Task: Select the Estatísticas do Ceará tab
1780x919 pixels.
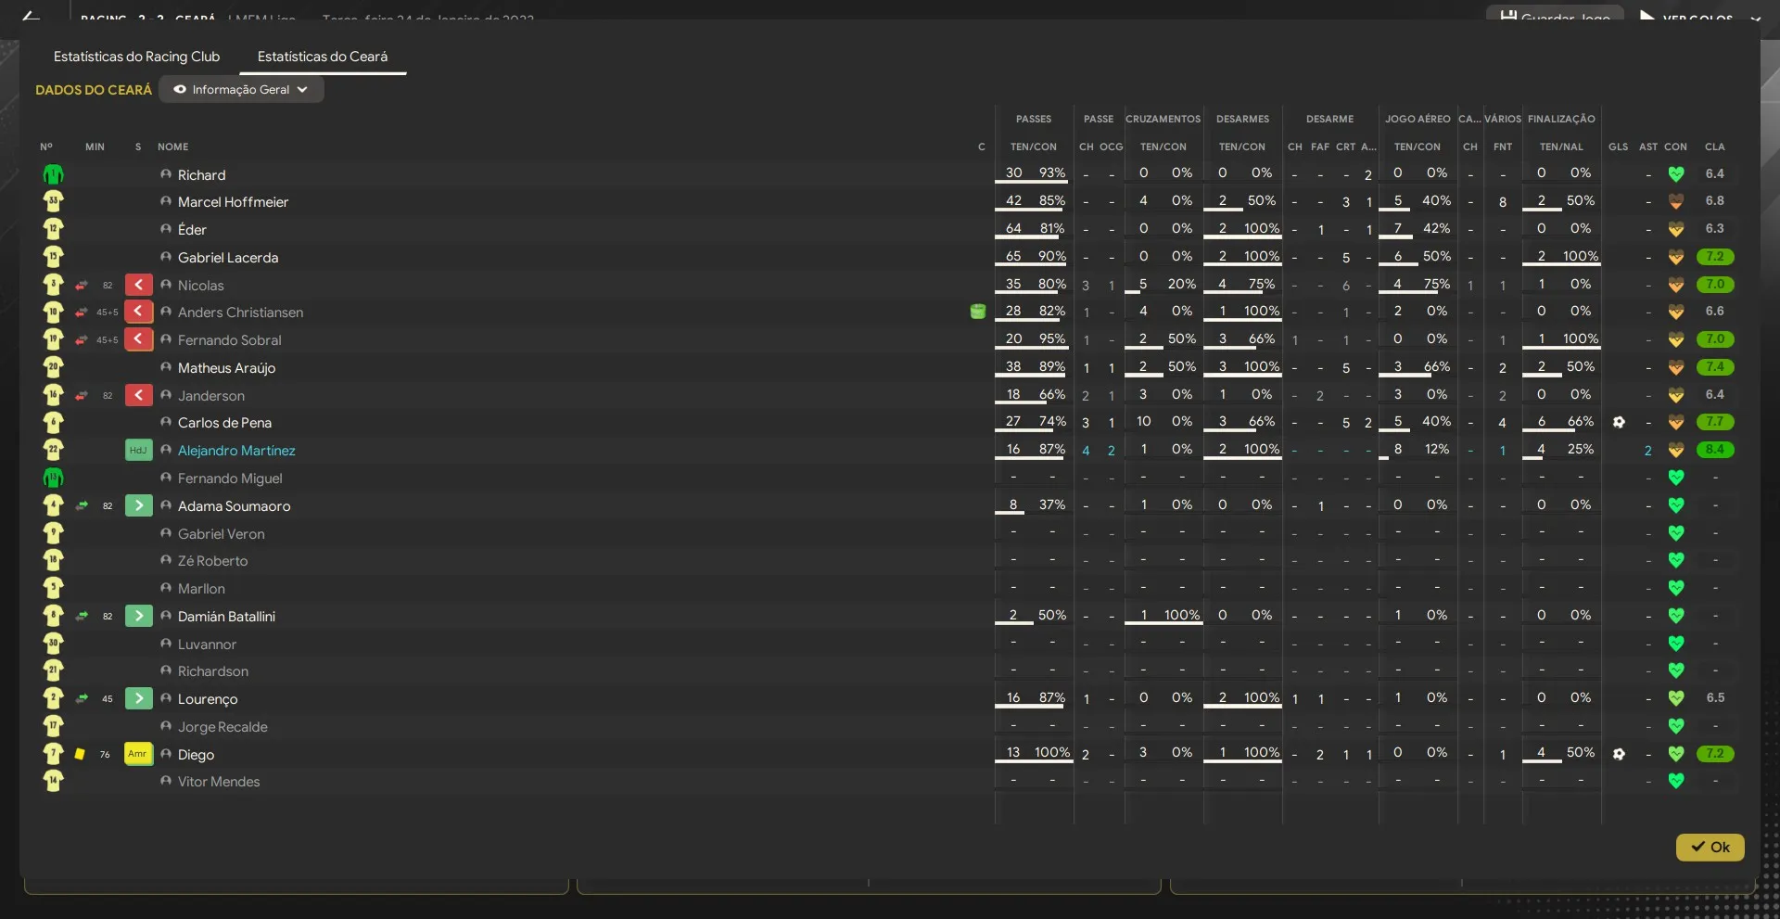Action: click(x=323, y=57)
